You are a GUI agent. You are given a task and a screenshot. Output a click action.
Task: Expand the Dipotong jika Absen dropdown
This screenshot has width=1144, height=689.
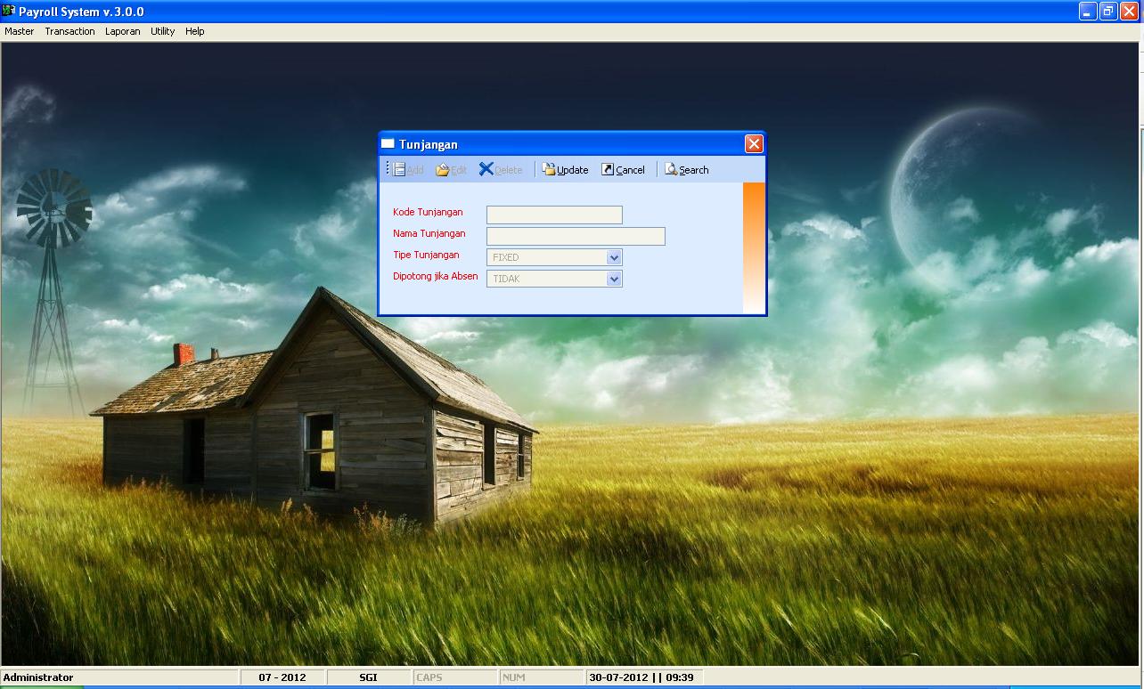[x=614, y=279]
